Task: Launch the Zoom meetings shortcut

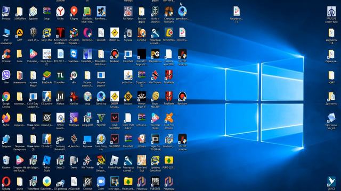Action: pos(101,181)
